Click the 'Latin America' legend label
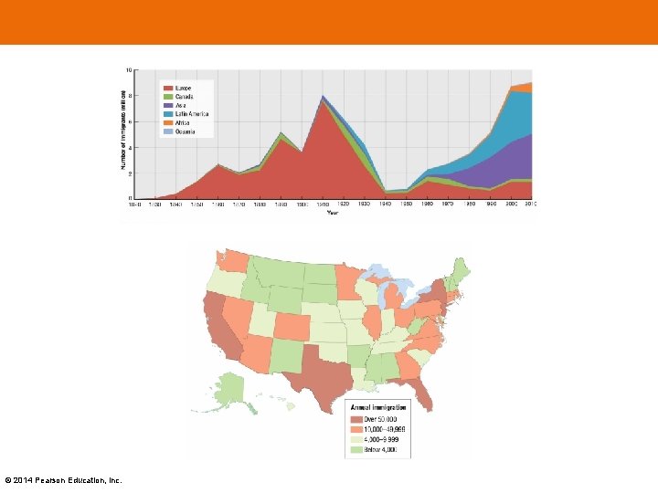 point(192,114)
